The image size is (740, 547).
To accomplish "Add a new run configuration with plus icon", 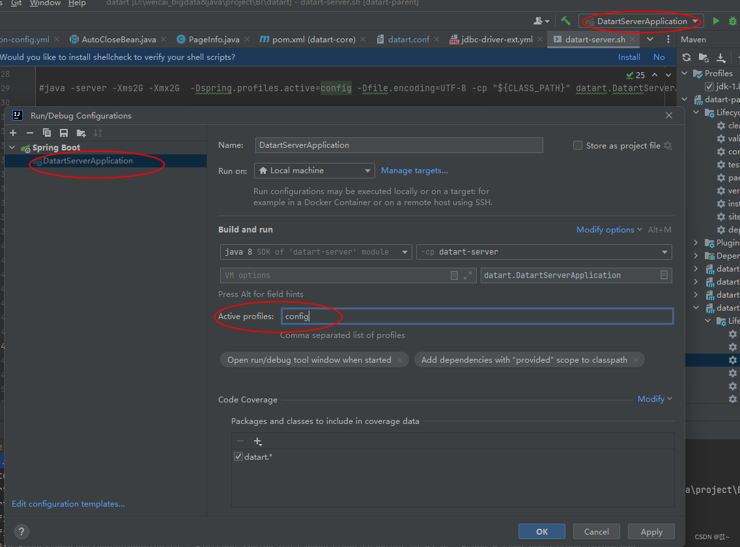I will (13, 132).
